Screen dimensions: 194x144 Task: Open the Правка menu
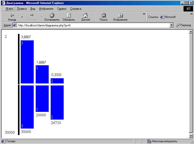point(22,9)
